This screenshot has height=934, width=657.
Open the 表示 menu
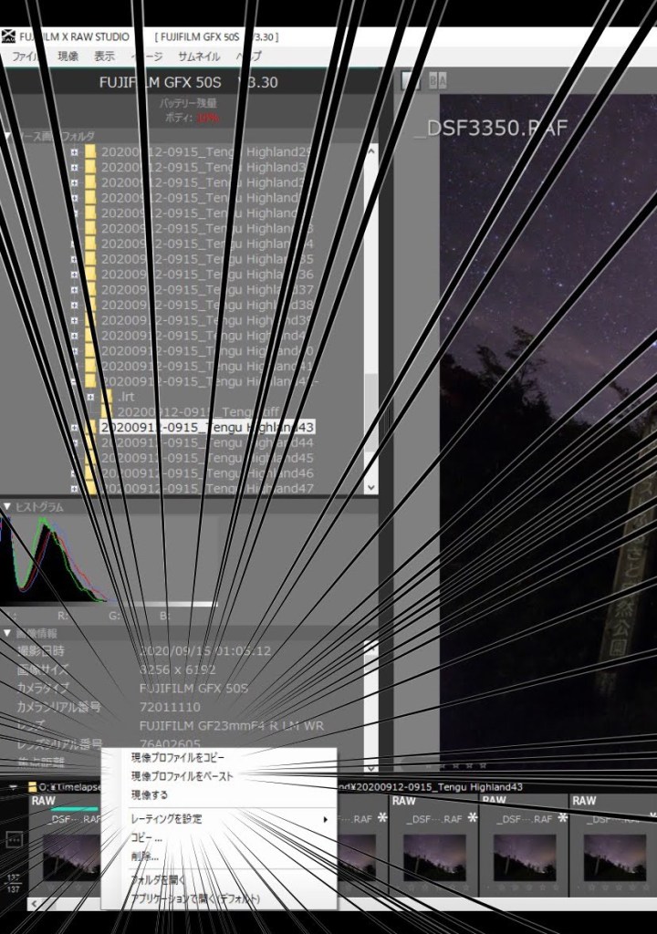105,57
